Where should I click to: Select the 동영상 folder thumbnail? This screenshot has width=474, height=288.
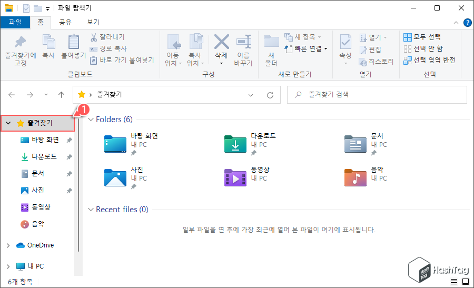tap(235, 177)
